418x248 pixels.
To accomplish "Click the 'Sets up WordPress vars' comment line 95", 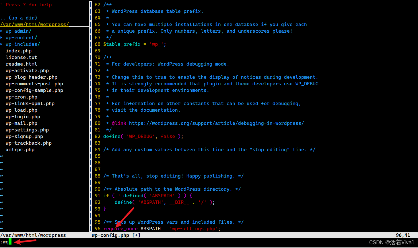I will [x=174, y=222].
